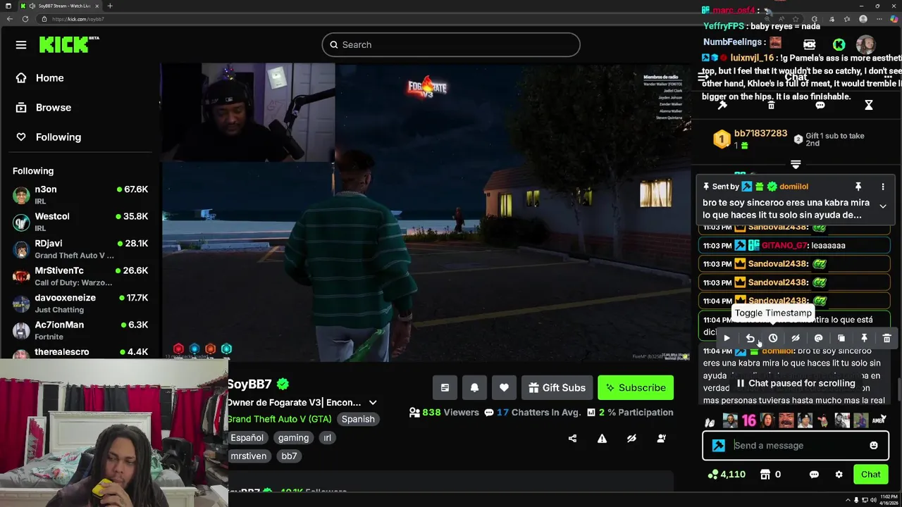Viewport: 902px width, 507px height.
Task: Click the hourglass timeout icon under luixnvjl_16 message
Action: pos(868,105)
